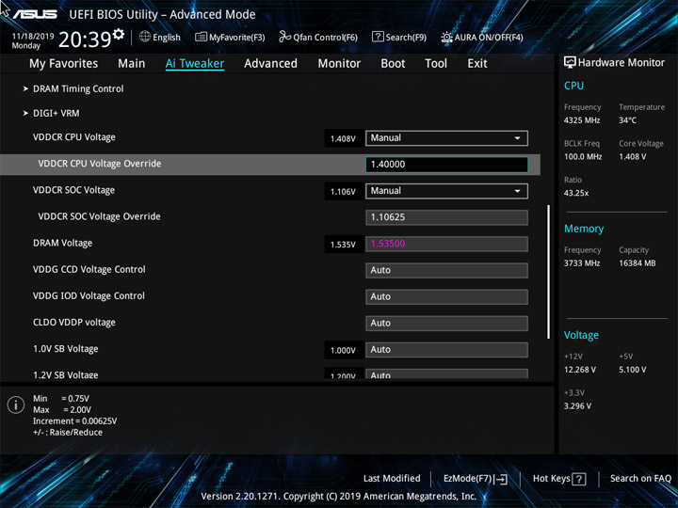Select VDDG IOD Voltage Control Auto field
The height and width of the screenshot is (508, 678).
[446, 296]
